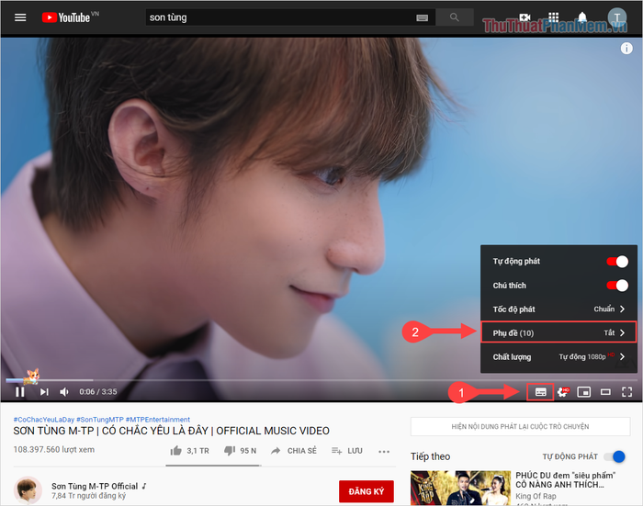The width and height of the screenshot is (643, 506).
Task: Click the '108.397.560 lượt xem' view count
Action: [53, 449]
